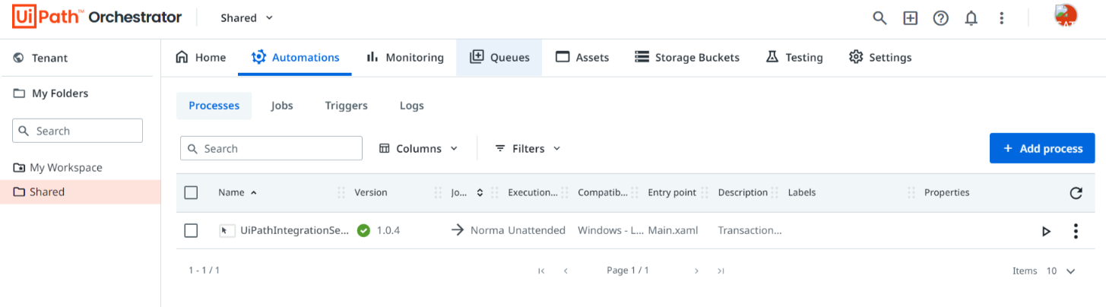Image resolution: width=1106 pixels, height=307 pixels.
Task: Click the Properties column header
Action: click(947, 193)
